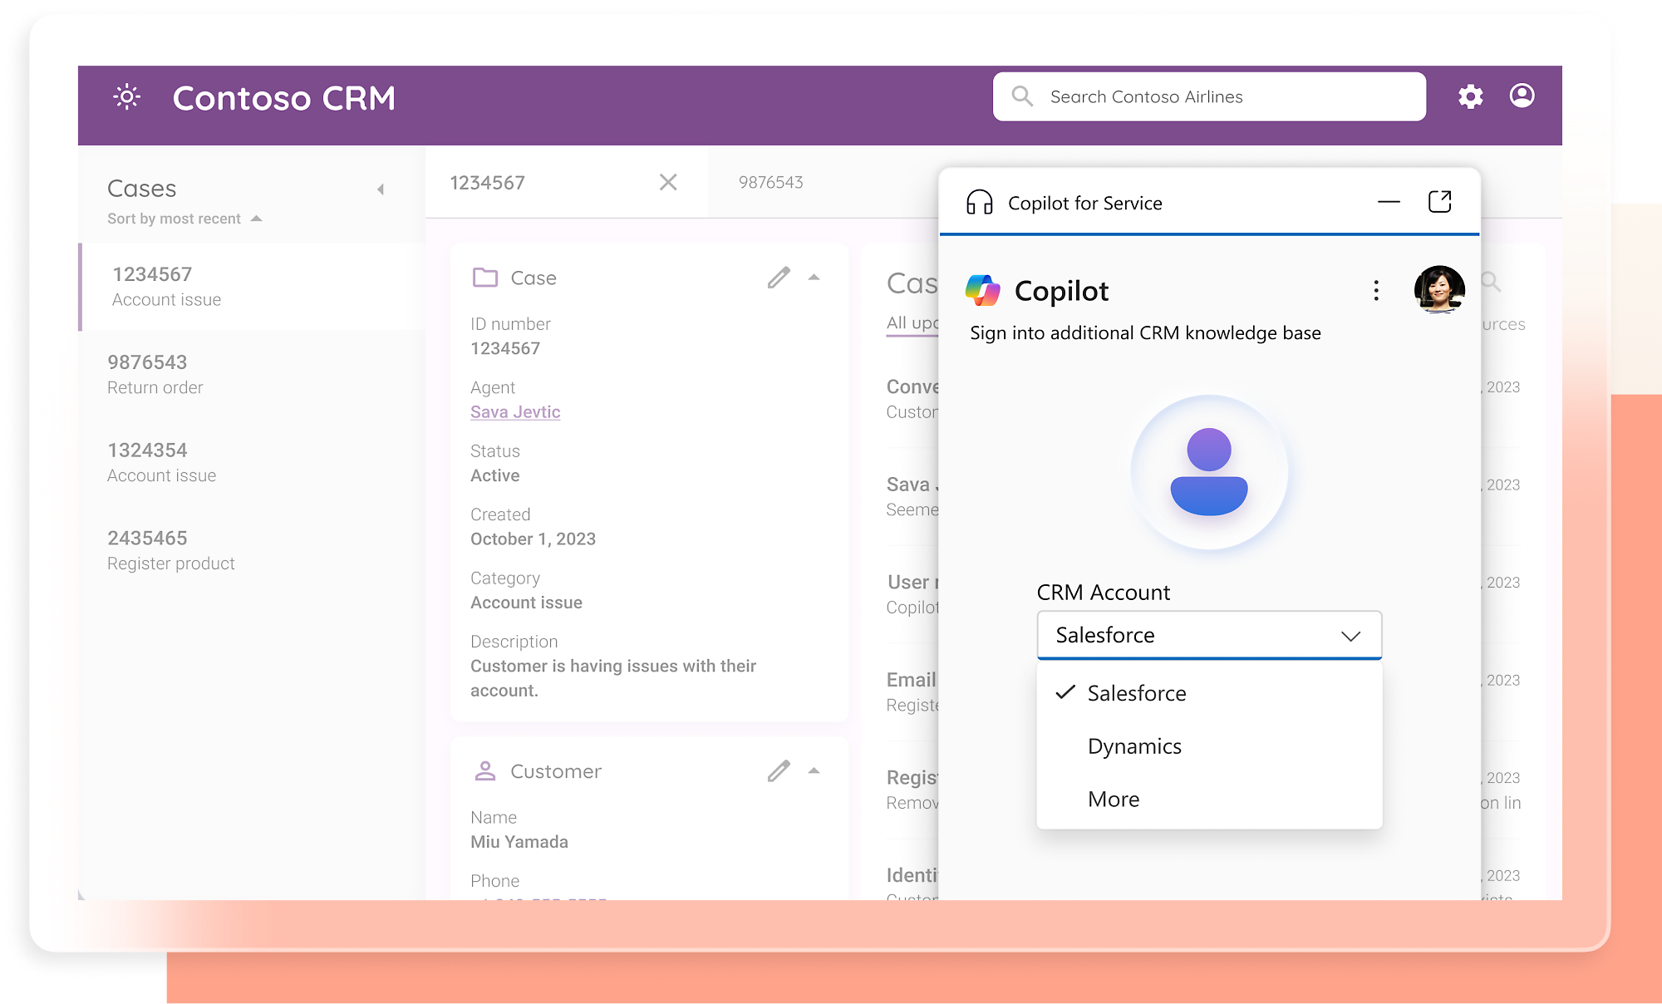Click the Status value Active
Image resolution: width=1662 pixels, height=1004 pixels.
495,475
